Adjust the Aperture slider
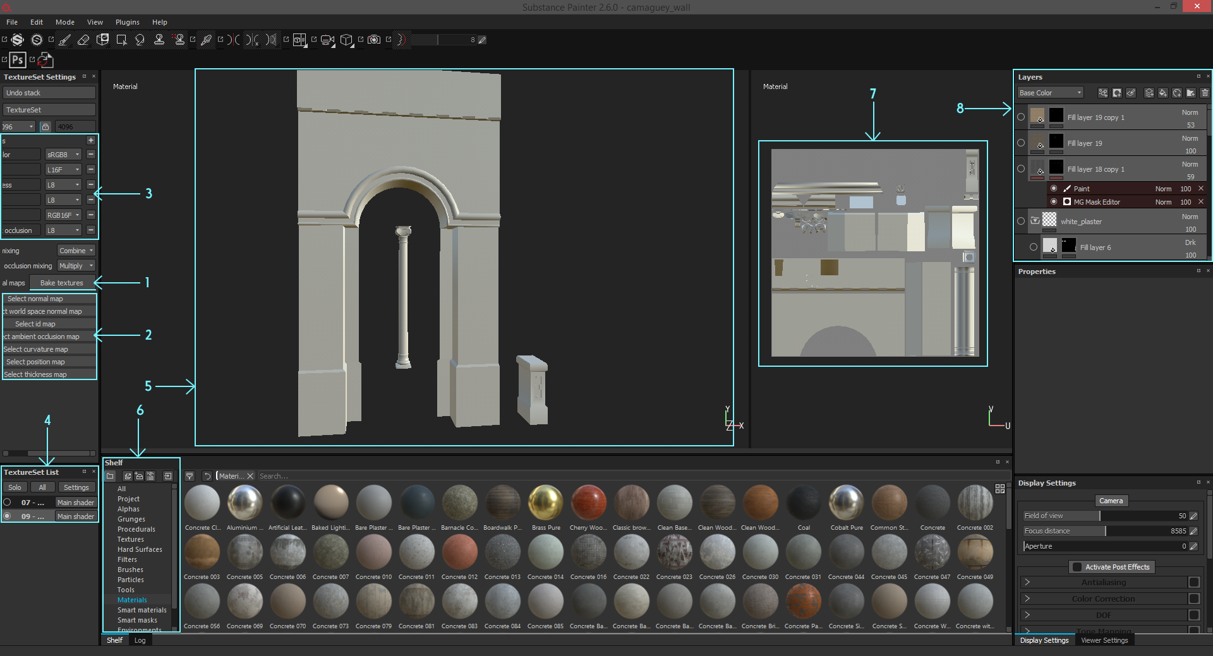The image size is (1213, 656). click(x=1105, y=546)
